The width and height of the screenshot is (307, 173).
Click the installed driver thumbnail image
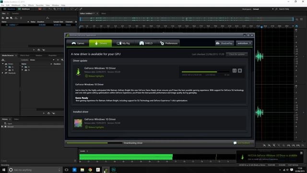[x=78, y=123]
